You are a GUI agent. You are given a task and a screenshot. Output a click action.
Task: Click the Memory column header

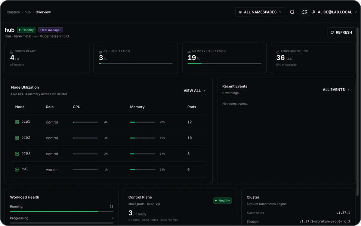(137, 107)
